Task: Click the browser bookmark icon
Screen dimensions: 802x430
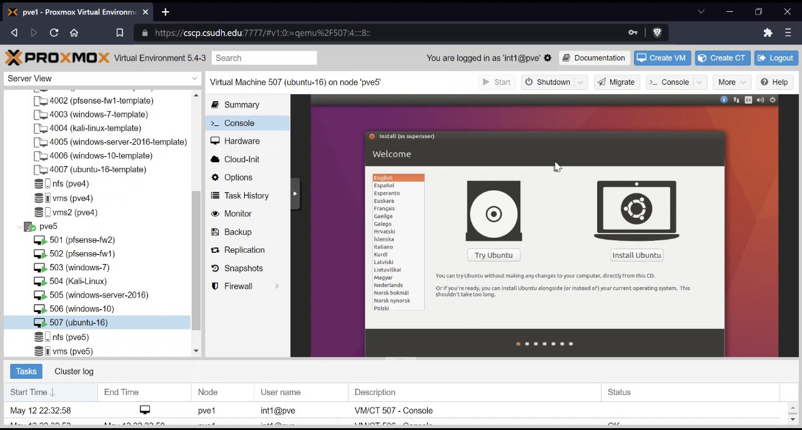Action: (x=119, y=32)
